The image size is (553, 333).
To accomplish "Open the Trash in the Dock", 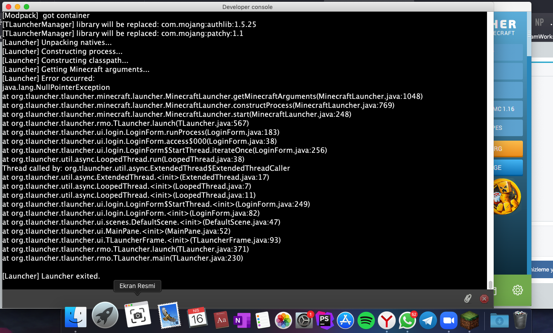I will pos(520,320).
